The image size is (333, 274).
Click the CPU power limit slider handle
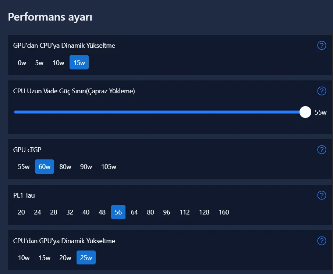coord(305,112)
